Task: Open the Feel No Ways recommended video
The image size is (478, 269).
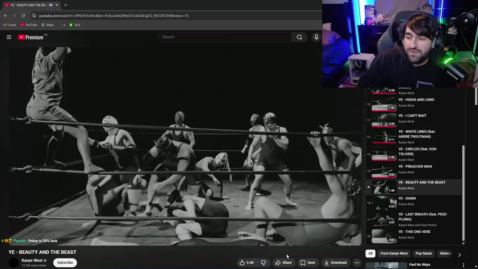Action: click(420, 265)
